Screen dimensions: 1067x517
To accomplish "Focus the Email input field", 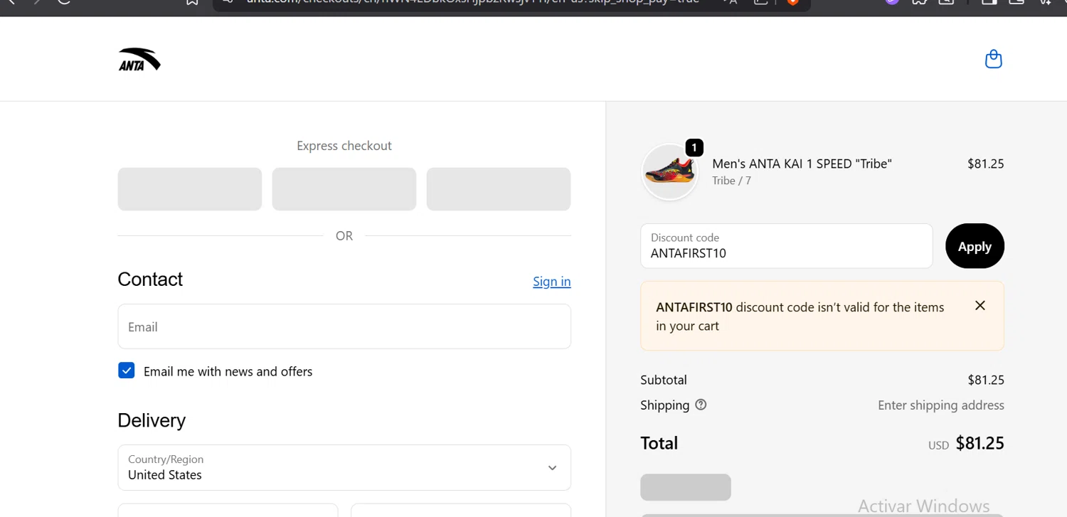I will [344, 326].
